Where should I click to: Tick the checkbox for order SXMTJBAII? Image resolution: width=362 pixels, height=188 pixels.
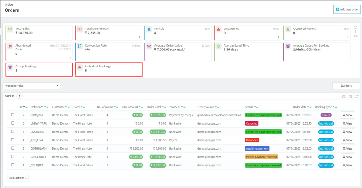[x=13, y=115]
